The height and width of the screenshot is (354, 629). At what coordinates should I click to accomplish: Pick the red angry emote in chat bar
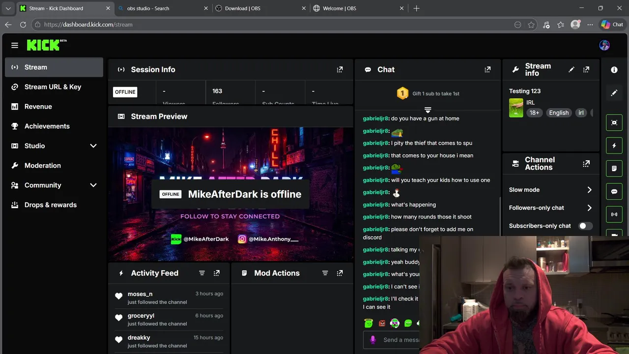coord(382,323)
